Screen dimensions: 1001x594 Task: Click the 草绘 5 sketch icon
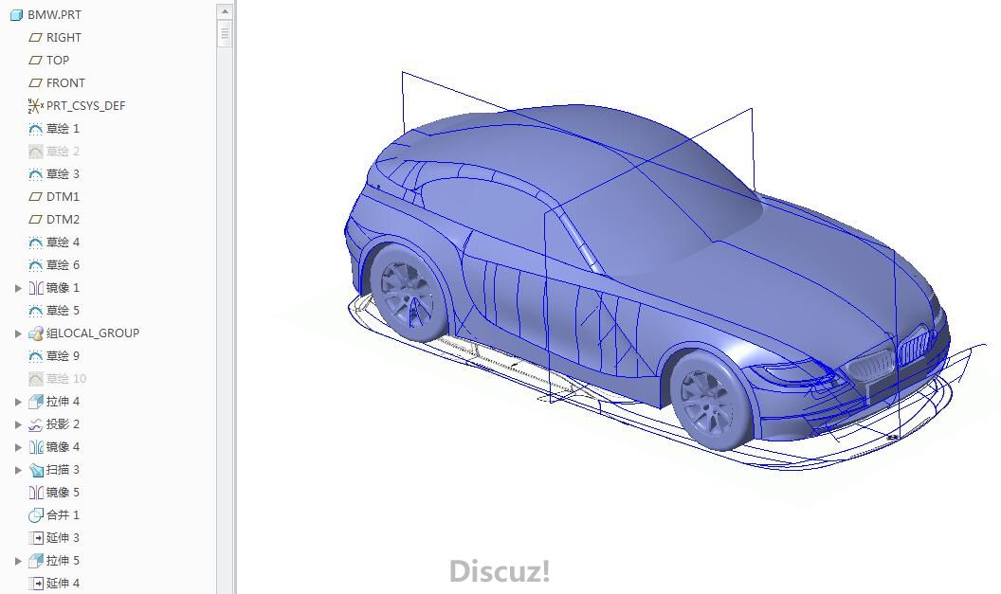(36, 311)
